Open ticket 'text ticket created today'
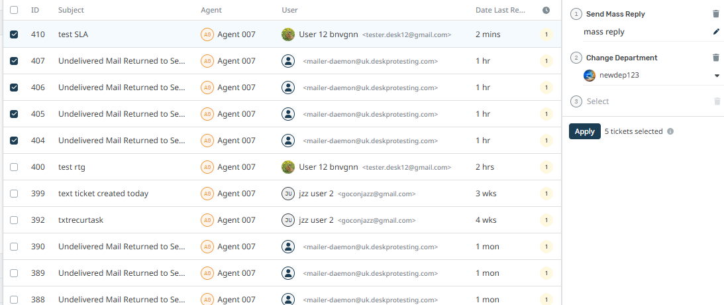Viewport: 724px width, 305px height. [103, 194]
